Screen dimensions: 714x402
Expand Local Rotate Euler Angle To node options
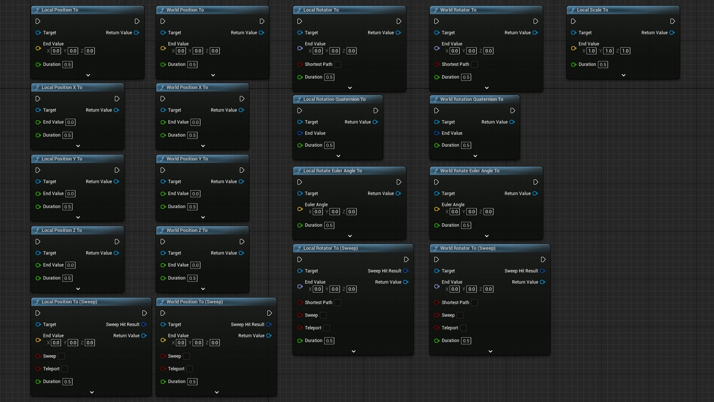(350, 236)
